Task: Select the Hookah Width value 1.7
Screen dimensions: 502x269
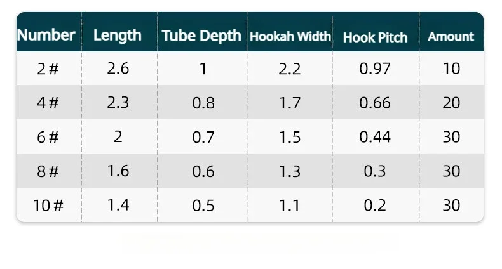Action: (290, 103)
